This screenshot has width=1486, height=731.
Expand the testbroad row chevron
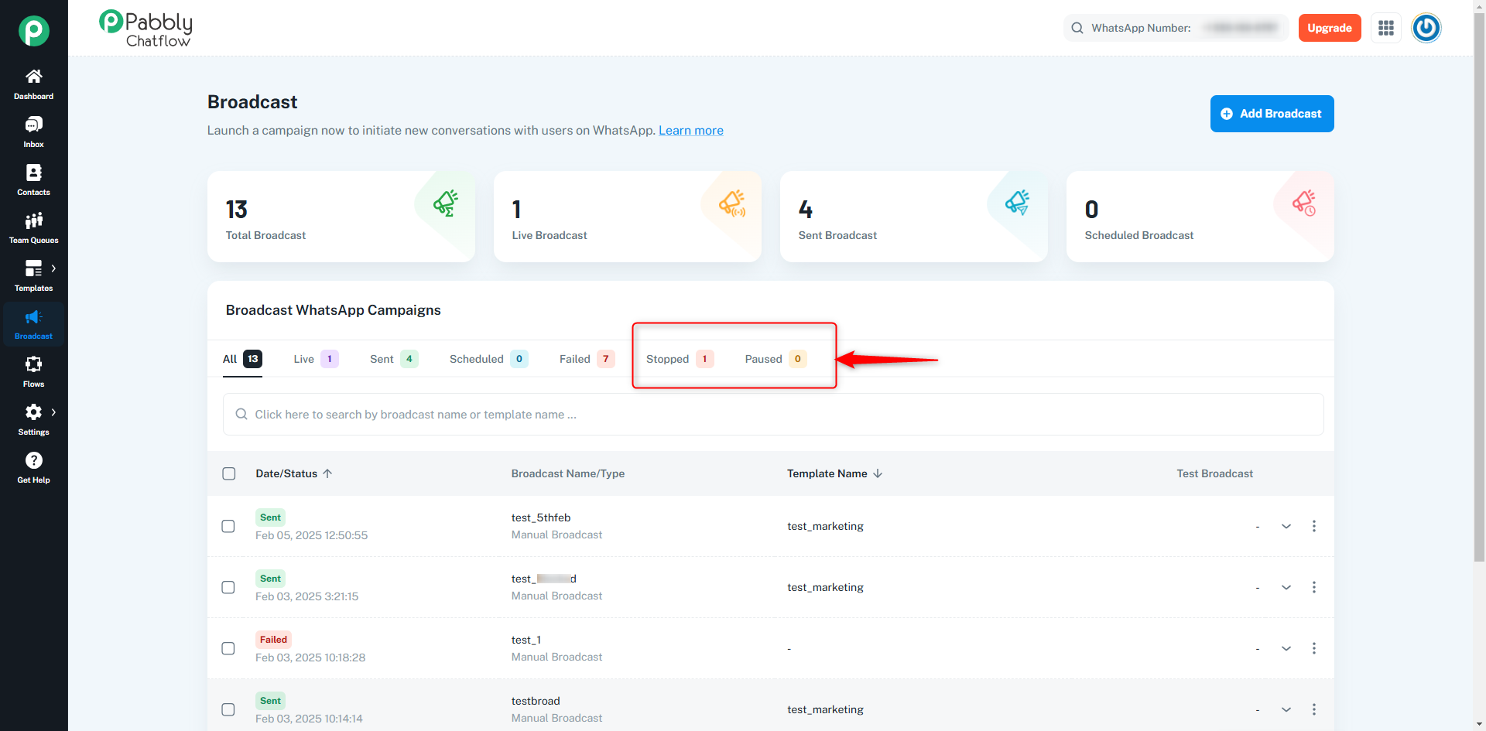coord(1286,709)
